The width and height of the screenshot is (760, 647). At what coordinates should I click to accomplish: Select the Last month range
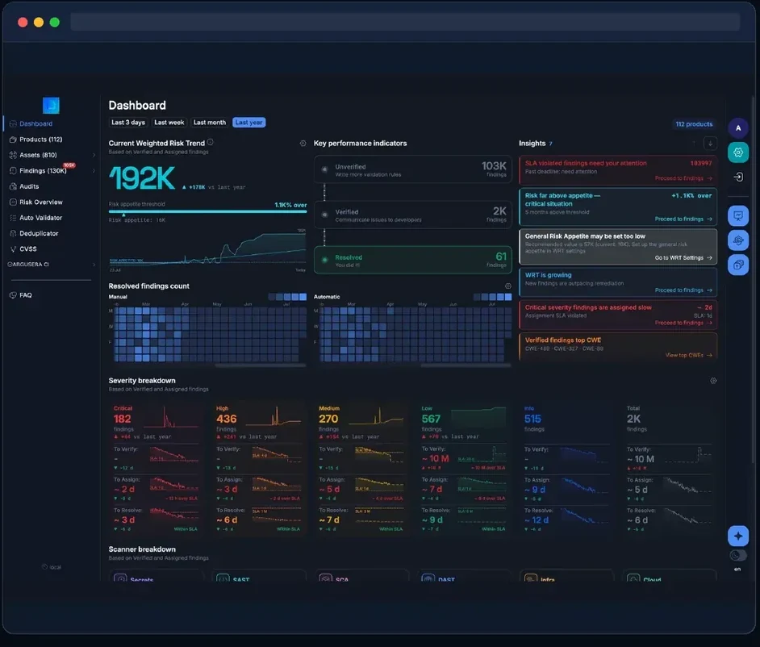click(x=210, y=123)
